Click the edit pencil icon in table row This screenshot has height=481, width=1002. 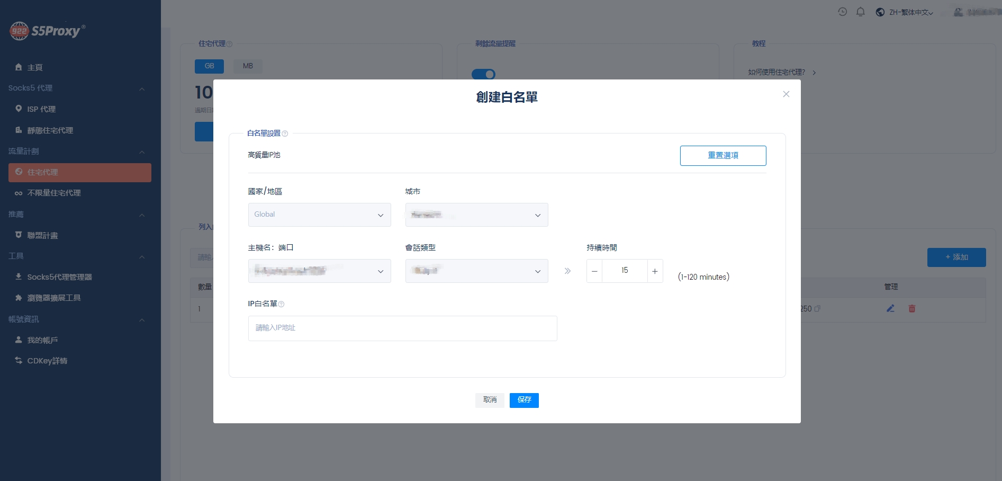(x=890, y=308)
